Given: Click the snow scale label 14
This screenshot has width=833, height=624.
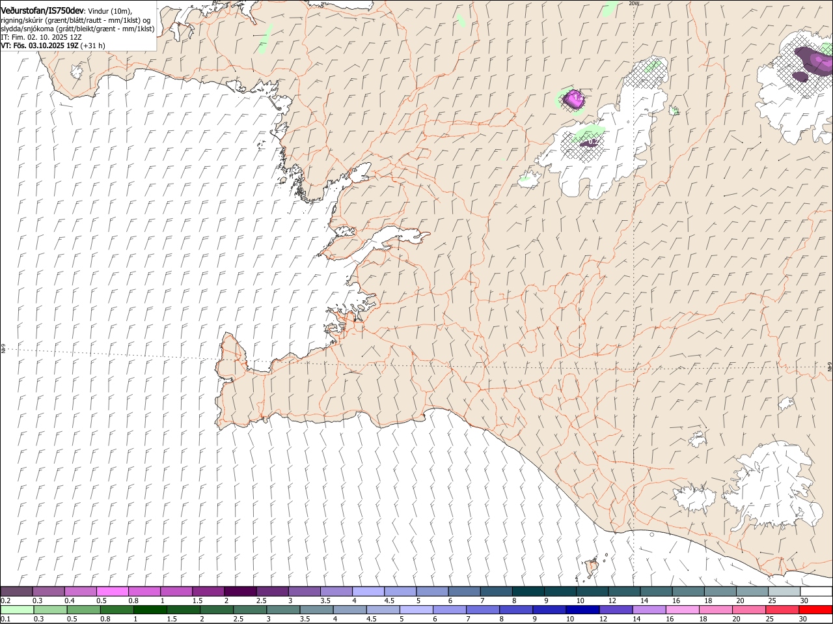Looking at the screenshot, I should coord(644,600).
